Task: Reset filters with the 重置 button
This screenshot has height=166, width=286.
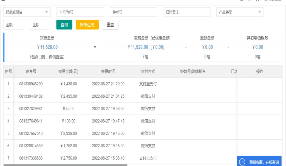Action: point(110,25)
